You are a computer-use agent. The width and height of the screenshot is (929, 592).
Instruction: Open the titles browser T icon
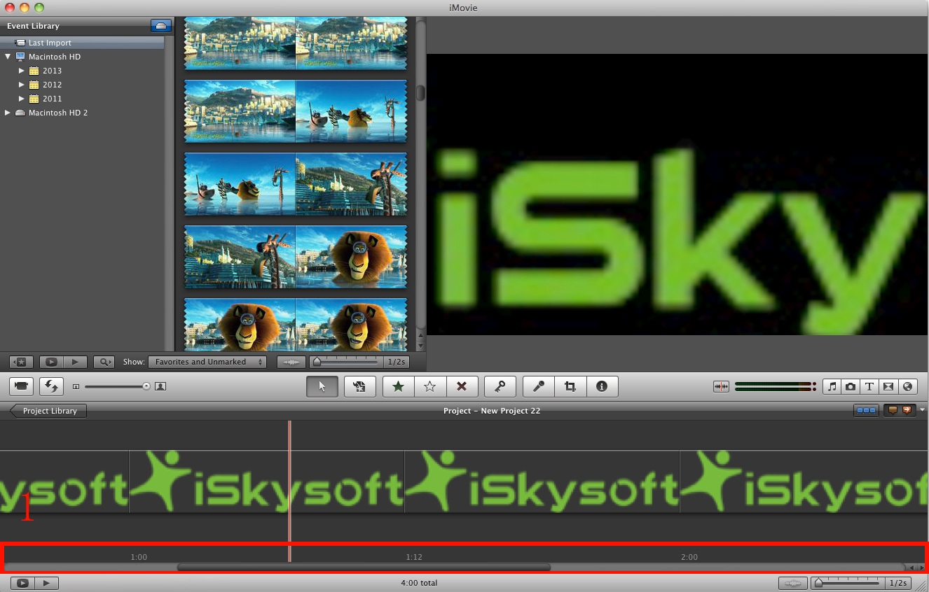869,386
